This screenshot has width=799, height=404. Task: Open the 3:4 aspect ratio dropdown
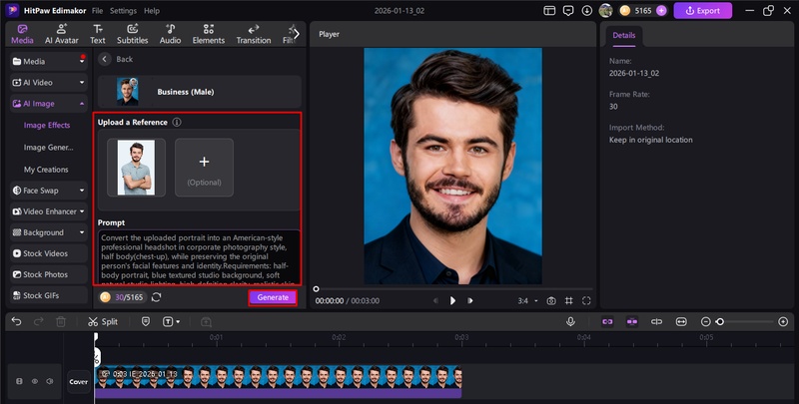(x=528, y=300)
